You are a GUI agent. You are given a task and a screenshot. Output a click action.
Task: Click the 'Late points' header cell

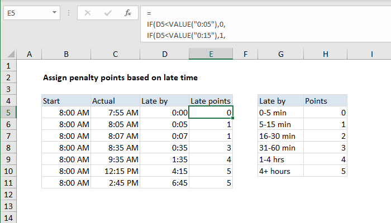211,101
